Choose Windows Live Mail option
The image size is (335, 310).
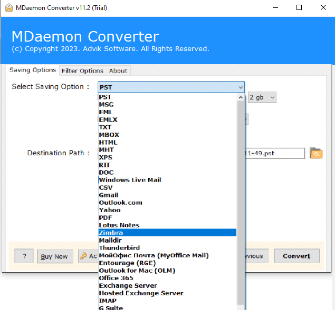pos(168,180)
